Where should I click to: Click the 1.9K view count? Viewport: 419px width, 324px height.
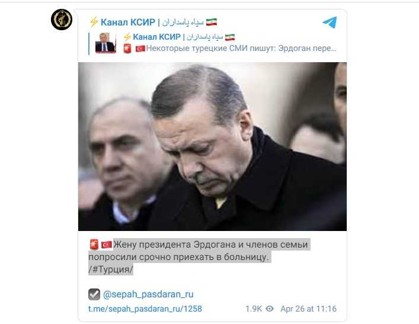click(254, 309)
